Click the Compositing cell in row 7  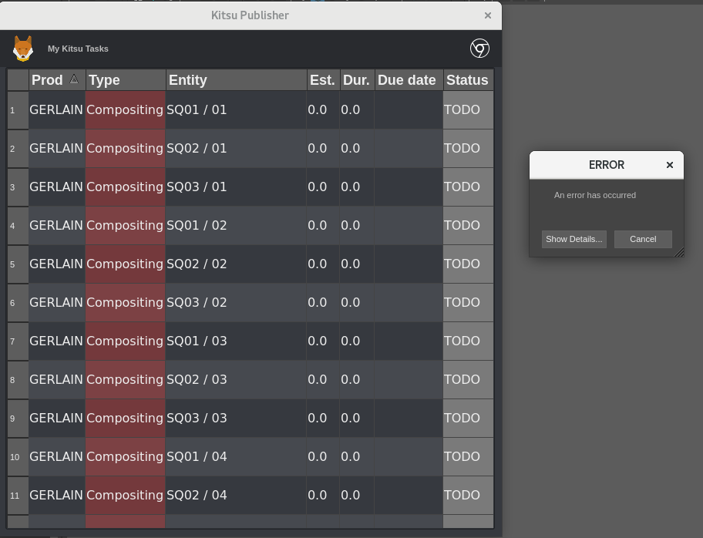pos(124,341)
